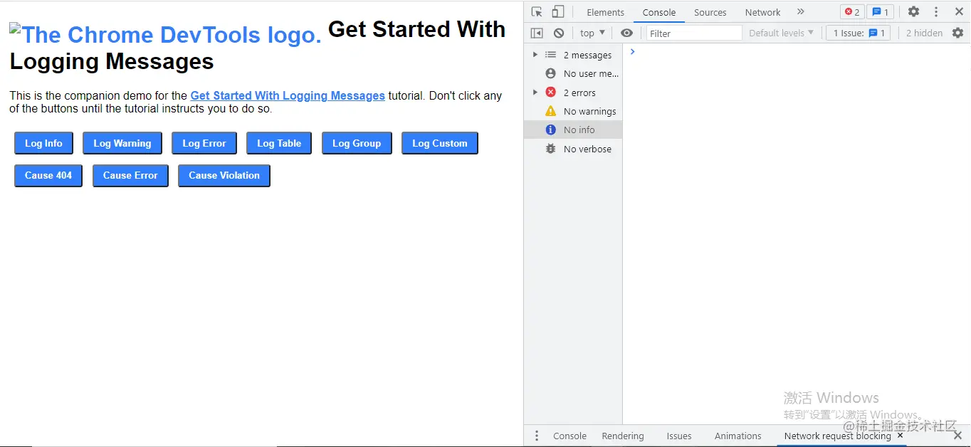The height and width of the screenshot is (447, 971).
Task: Activate the inspect element picker icon
Action: (x=537, y=12)
